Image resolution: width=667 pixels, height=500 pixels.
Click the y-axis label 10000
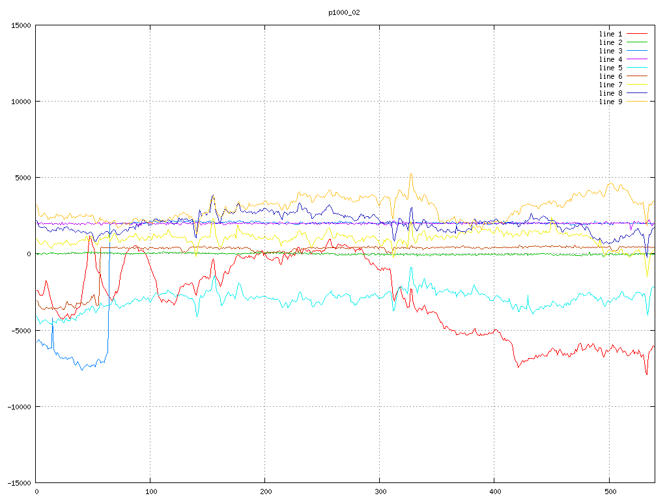click(x=21, y=102)
